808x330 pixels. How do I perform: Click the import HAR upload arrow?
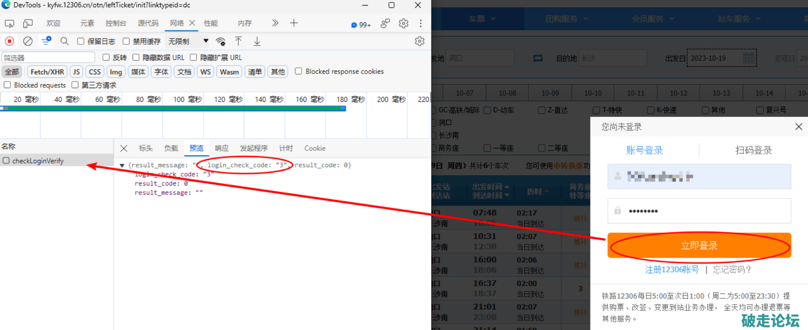[x=238, y=41]
